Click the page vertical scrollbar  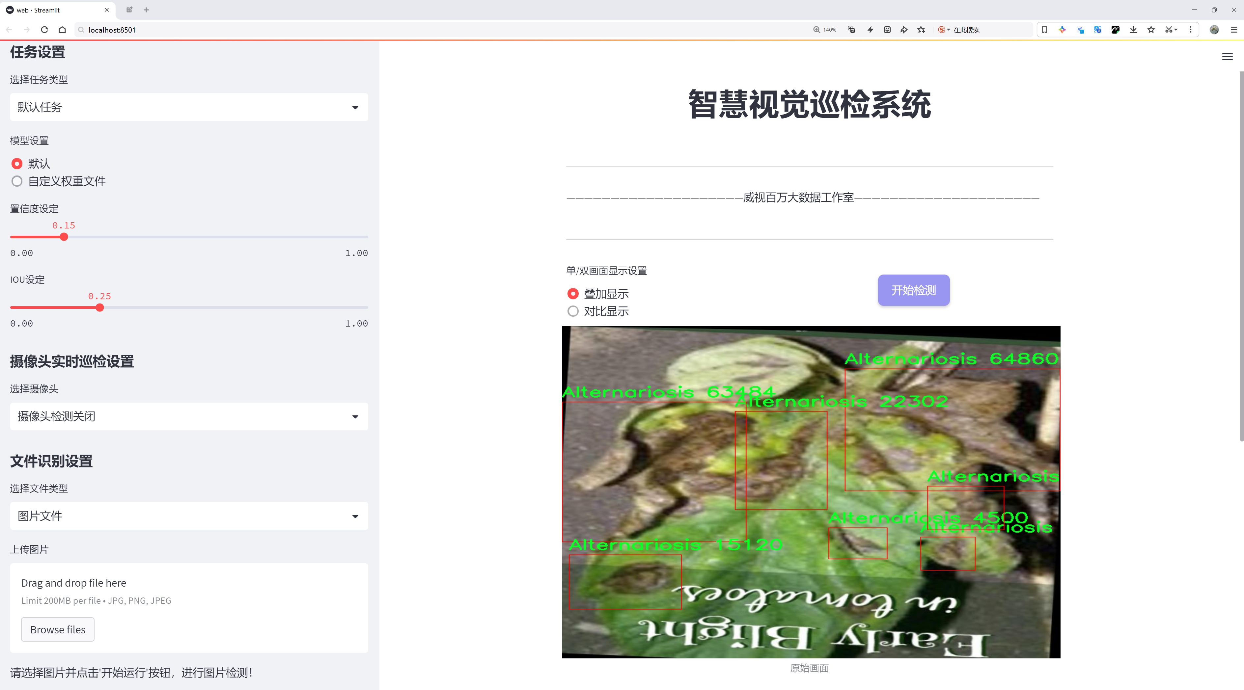(x=1241, y=256)
